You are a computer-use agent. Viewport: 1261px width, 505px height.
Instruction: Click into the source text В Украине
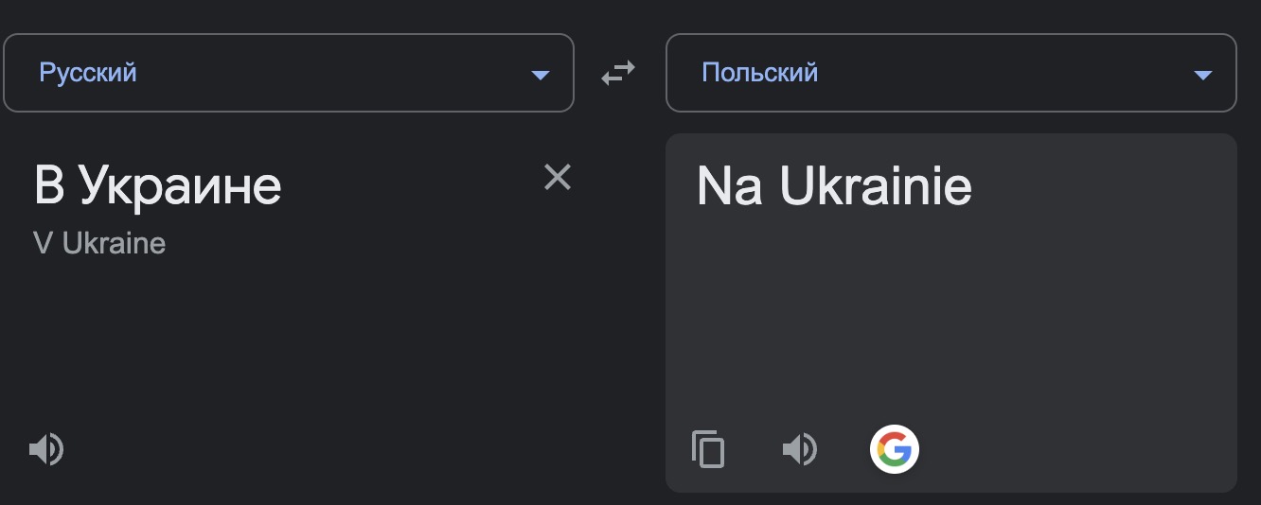pos(158,185)
